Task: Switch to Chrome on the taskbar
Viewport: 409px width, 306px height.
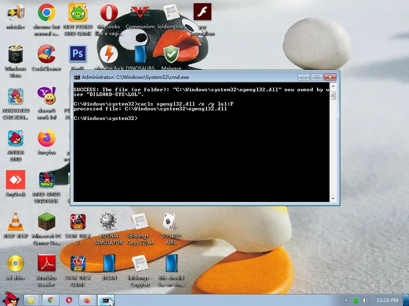Action: tap(50, 300)
